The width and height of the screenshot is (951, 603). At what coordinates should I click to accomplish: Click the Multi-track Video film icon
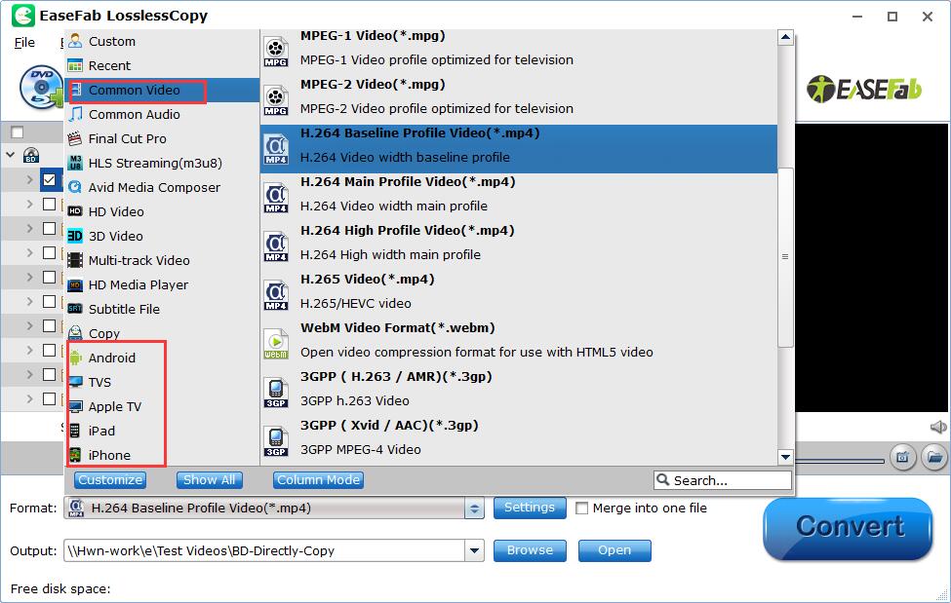click(74, 260)
